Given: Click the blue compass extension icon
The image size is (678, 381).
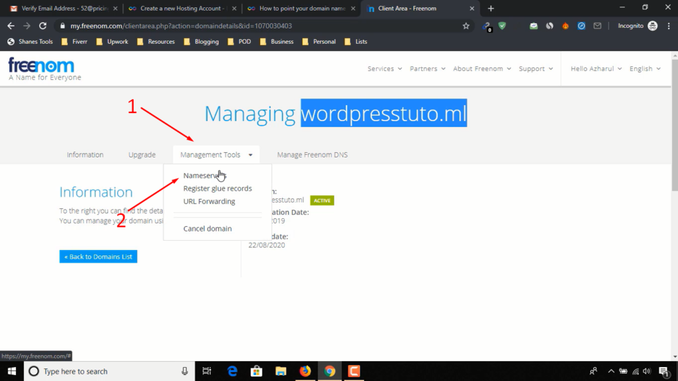Looking at the screenshot, I should tap(581, 26).
